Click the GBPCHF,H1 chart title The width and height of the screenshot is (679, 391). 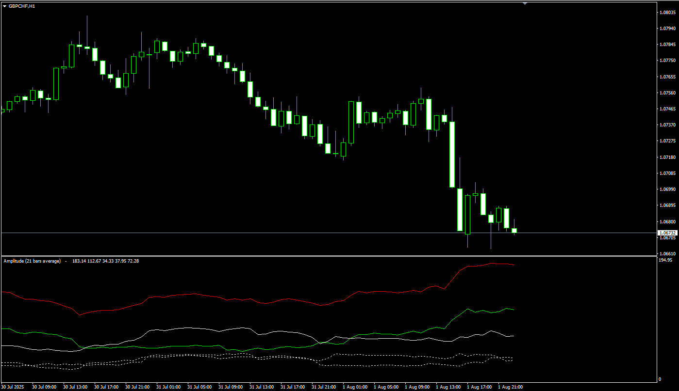coord(22,6)
